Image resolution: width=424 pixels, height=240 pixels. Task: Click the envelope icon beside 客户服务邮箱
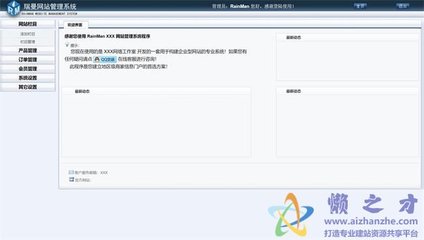(71, 172)
